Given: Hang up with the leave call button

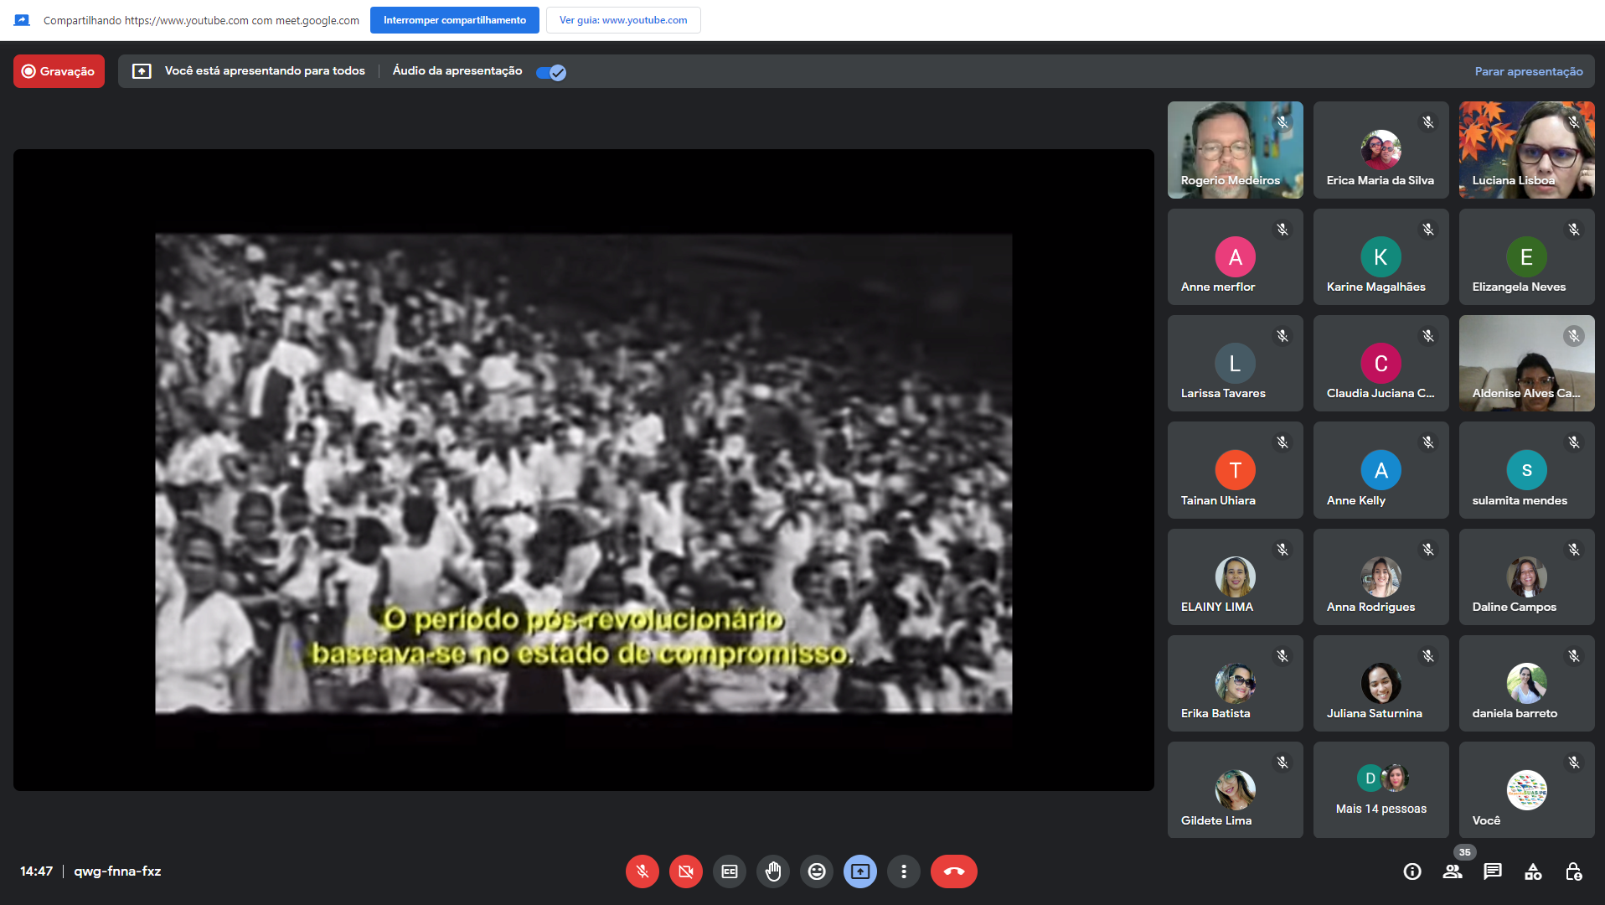Looking at the screenshot, I should point(953,871).
